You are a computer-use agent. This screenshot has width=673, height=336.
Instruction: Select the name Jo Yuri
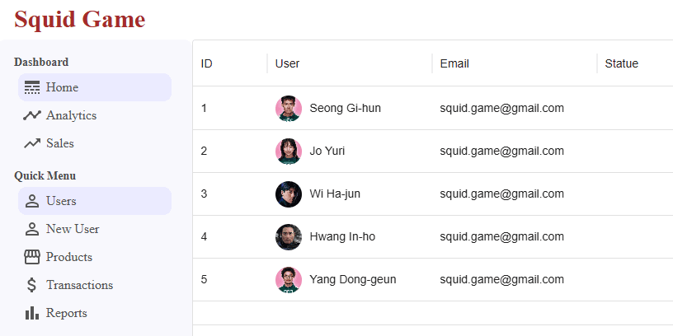[x=327, y=152]
